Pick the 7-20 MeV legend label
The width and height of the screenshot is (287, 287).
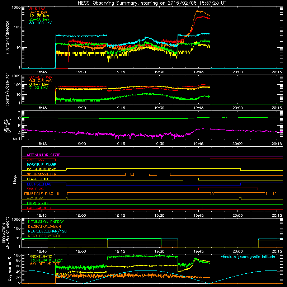coord(39,88)
